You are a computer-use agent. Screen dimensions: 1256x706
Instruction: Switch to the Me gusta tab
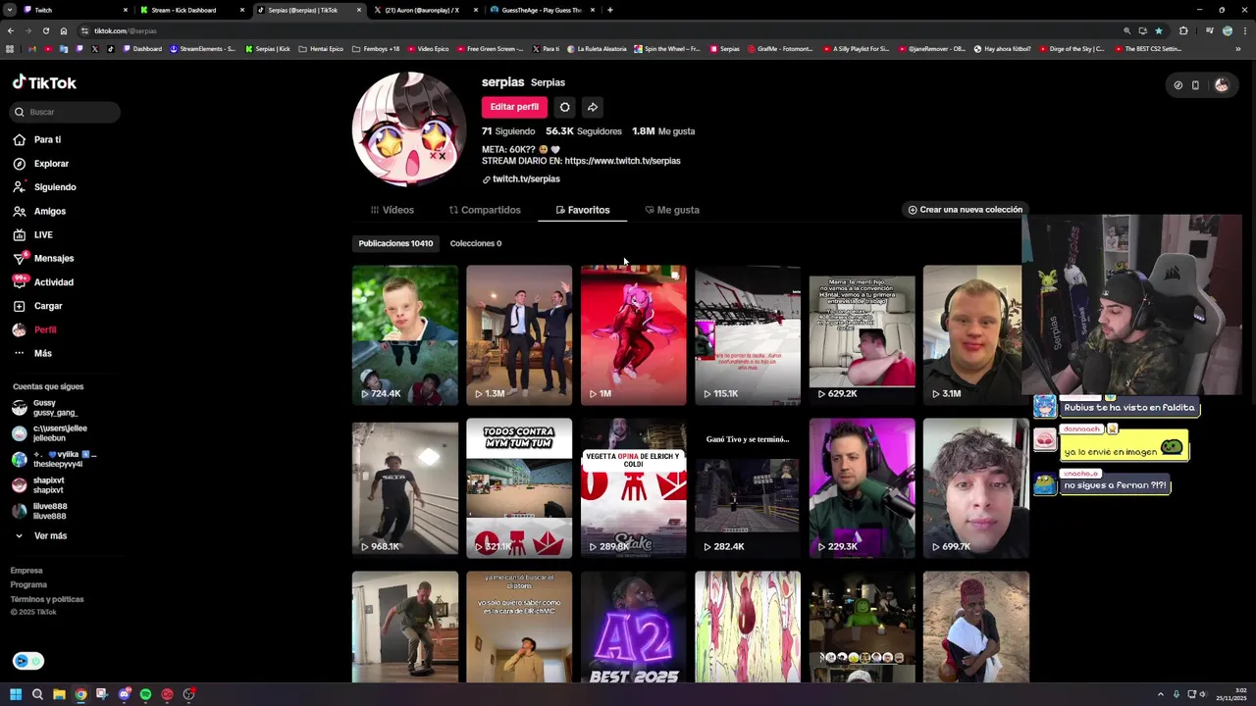tap(672, 210)
